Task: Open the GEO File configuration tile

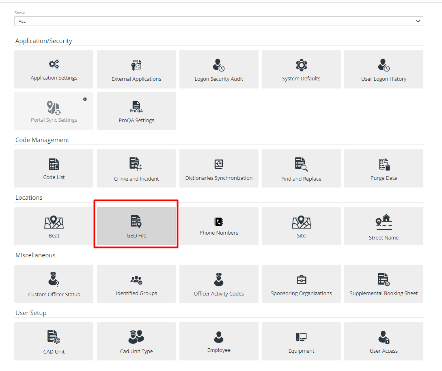Action: pos(136,226)
